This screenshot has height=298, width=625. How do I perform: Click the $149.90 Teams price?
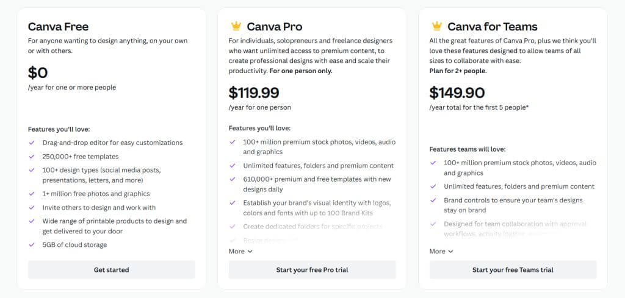point(457,93)
